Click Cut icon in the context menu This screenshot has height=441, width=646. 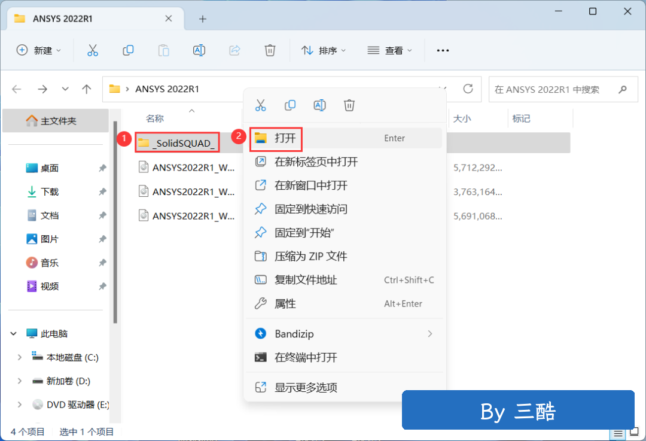pyautogui.click(x=260, y=105)
